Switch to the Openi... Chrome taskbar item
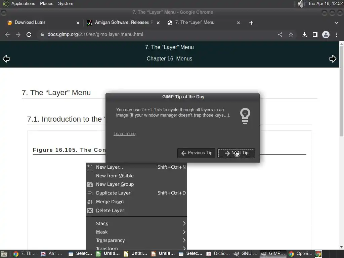The height and width of the screenshot is (258, 344). [x=301, y=254]
